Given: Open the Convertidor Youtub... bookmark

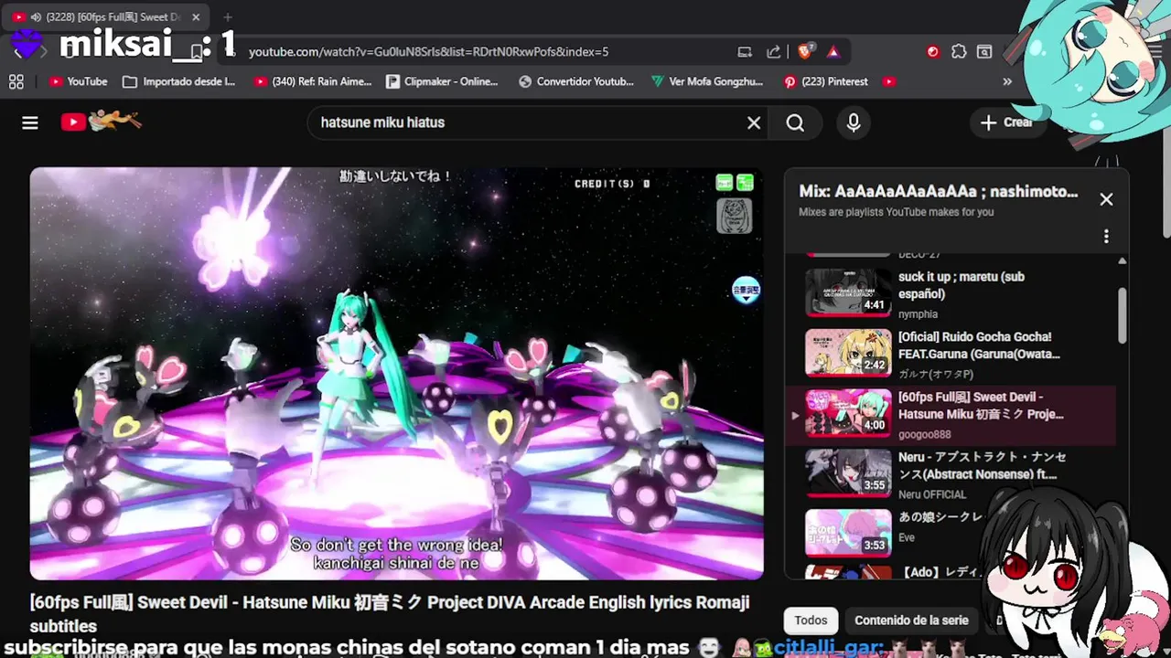Looking at the screenshot, I should click(576, 81).
